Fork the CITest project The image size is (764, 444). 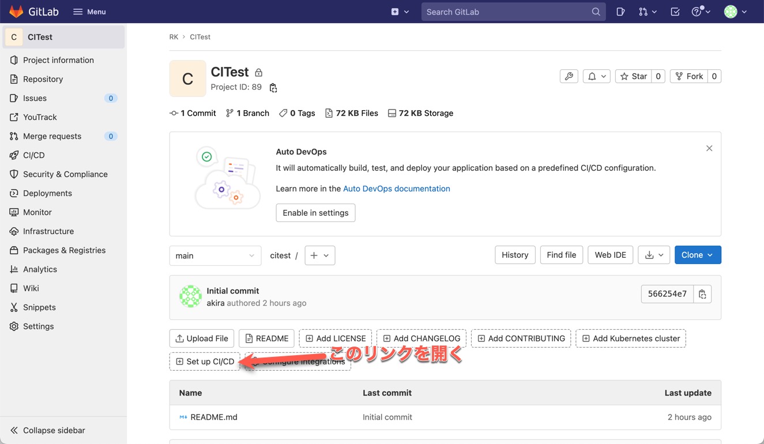pyautogui.click(x=689, y=76)
